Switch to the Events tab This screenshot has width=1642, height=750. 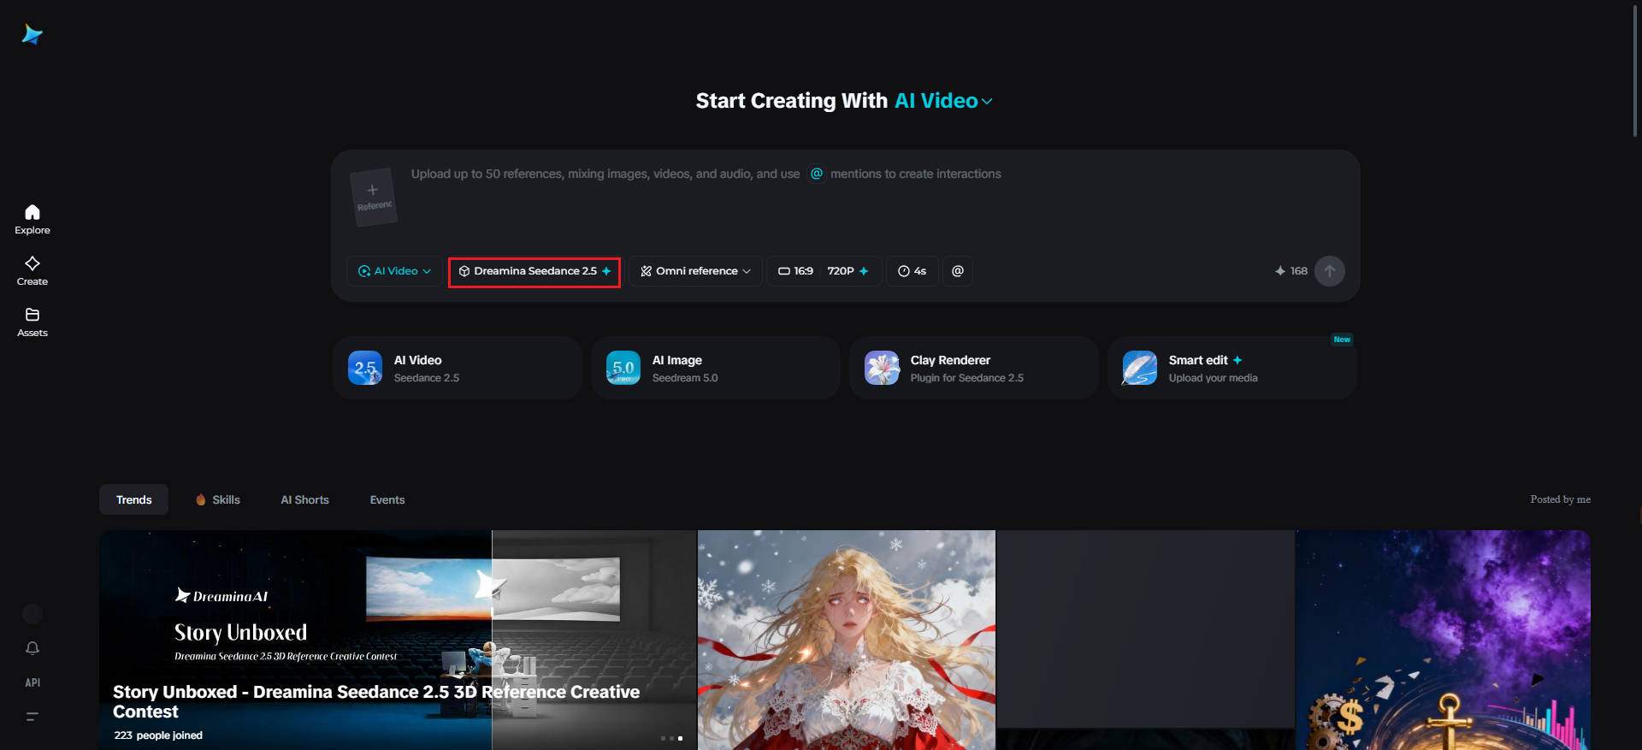[387, 499]
